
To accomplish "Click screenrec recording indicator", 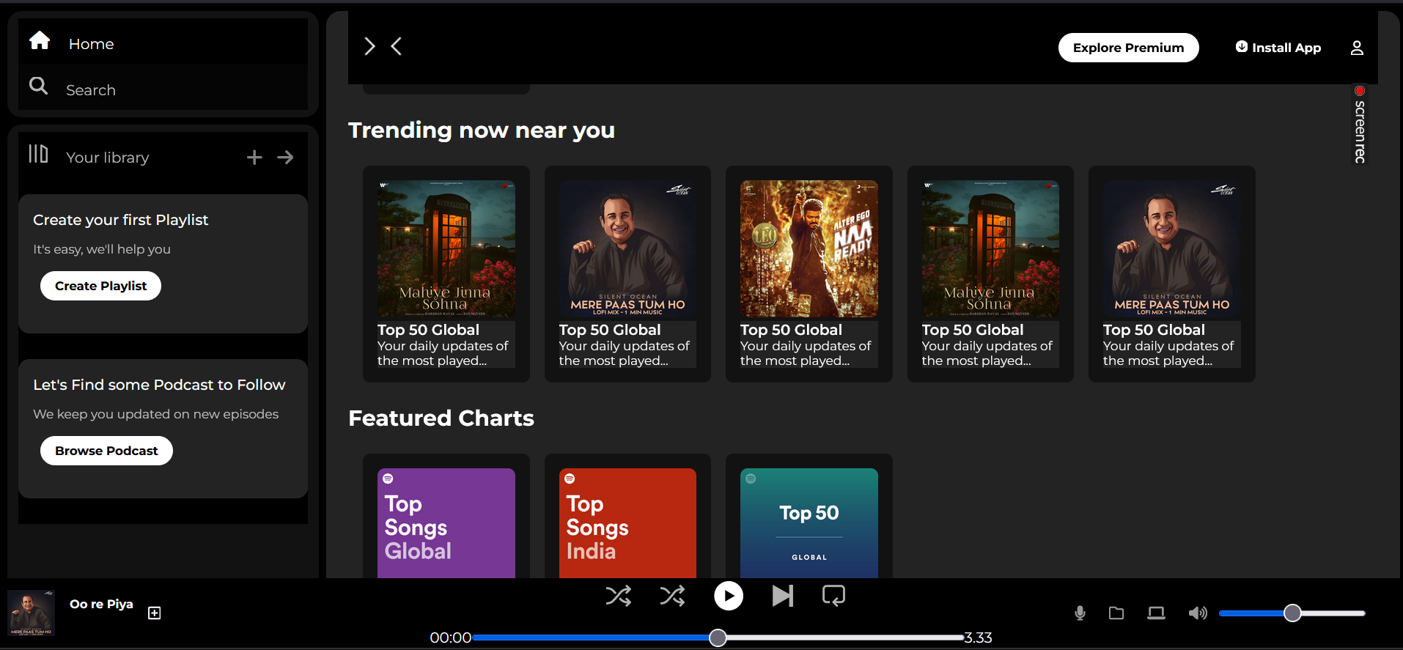I will (x=1360, y=125).
